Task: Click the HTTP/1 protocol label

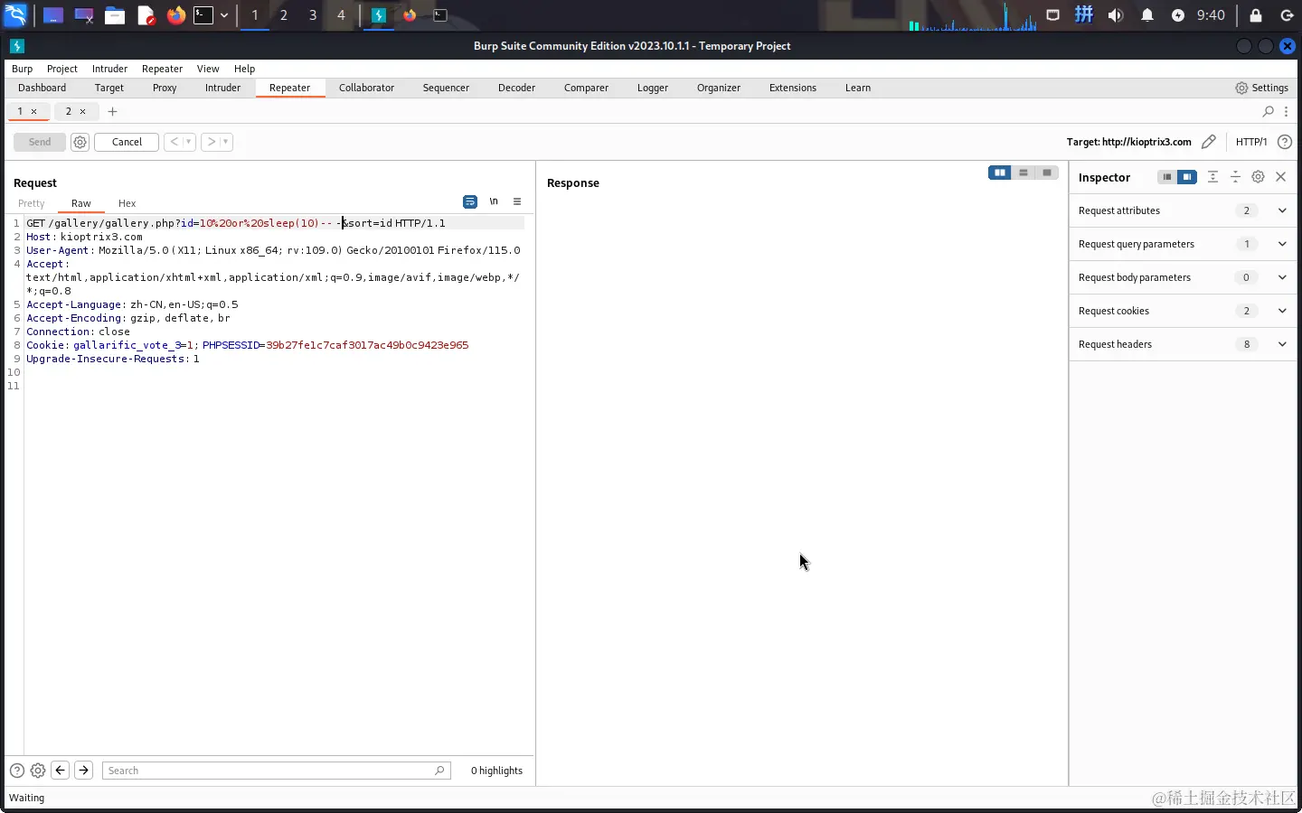Action: pyautogui.click(x=1251, y=142)
